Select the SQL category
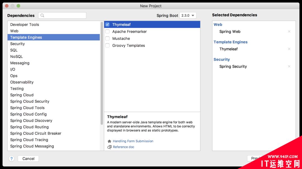This screenshot has width=302, height=169. tap(54, 50)
